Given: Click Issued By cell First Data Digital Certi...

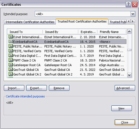Looking at the screenshot, I should tap(60, 56).
